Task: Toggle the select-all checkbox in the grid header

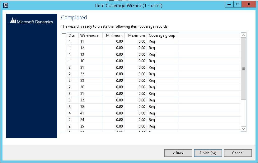Action: point(64,35)
